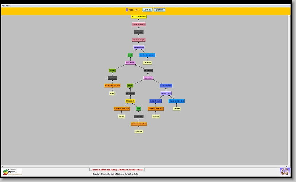
Task: Click the horizontal scrollbar below the plan
Action: point(146,166)
